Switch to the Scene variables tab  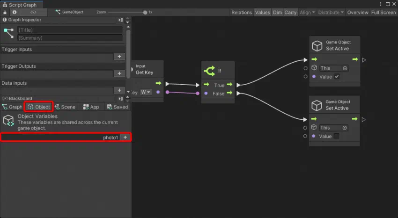pos(65,107)
